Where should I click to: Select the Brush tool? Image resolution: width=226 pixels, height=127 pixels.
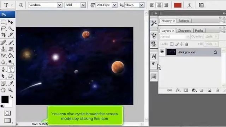click(11, 42)
